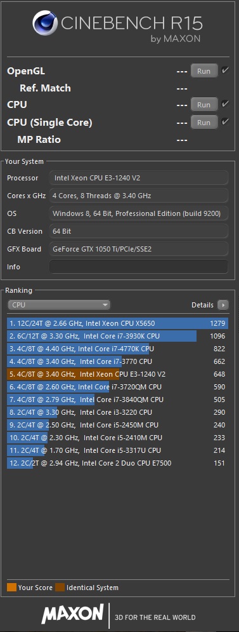
Task: Toggle the OpenGL test checkbox
Action: click(x=225, y=71)
